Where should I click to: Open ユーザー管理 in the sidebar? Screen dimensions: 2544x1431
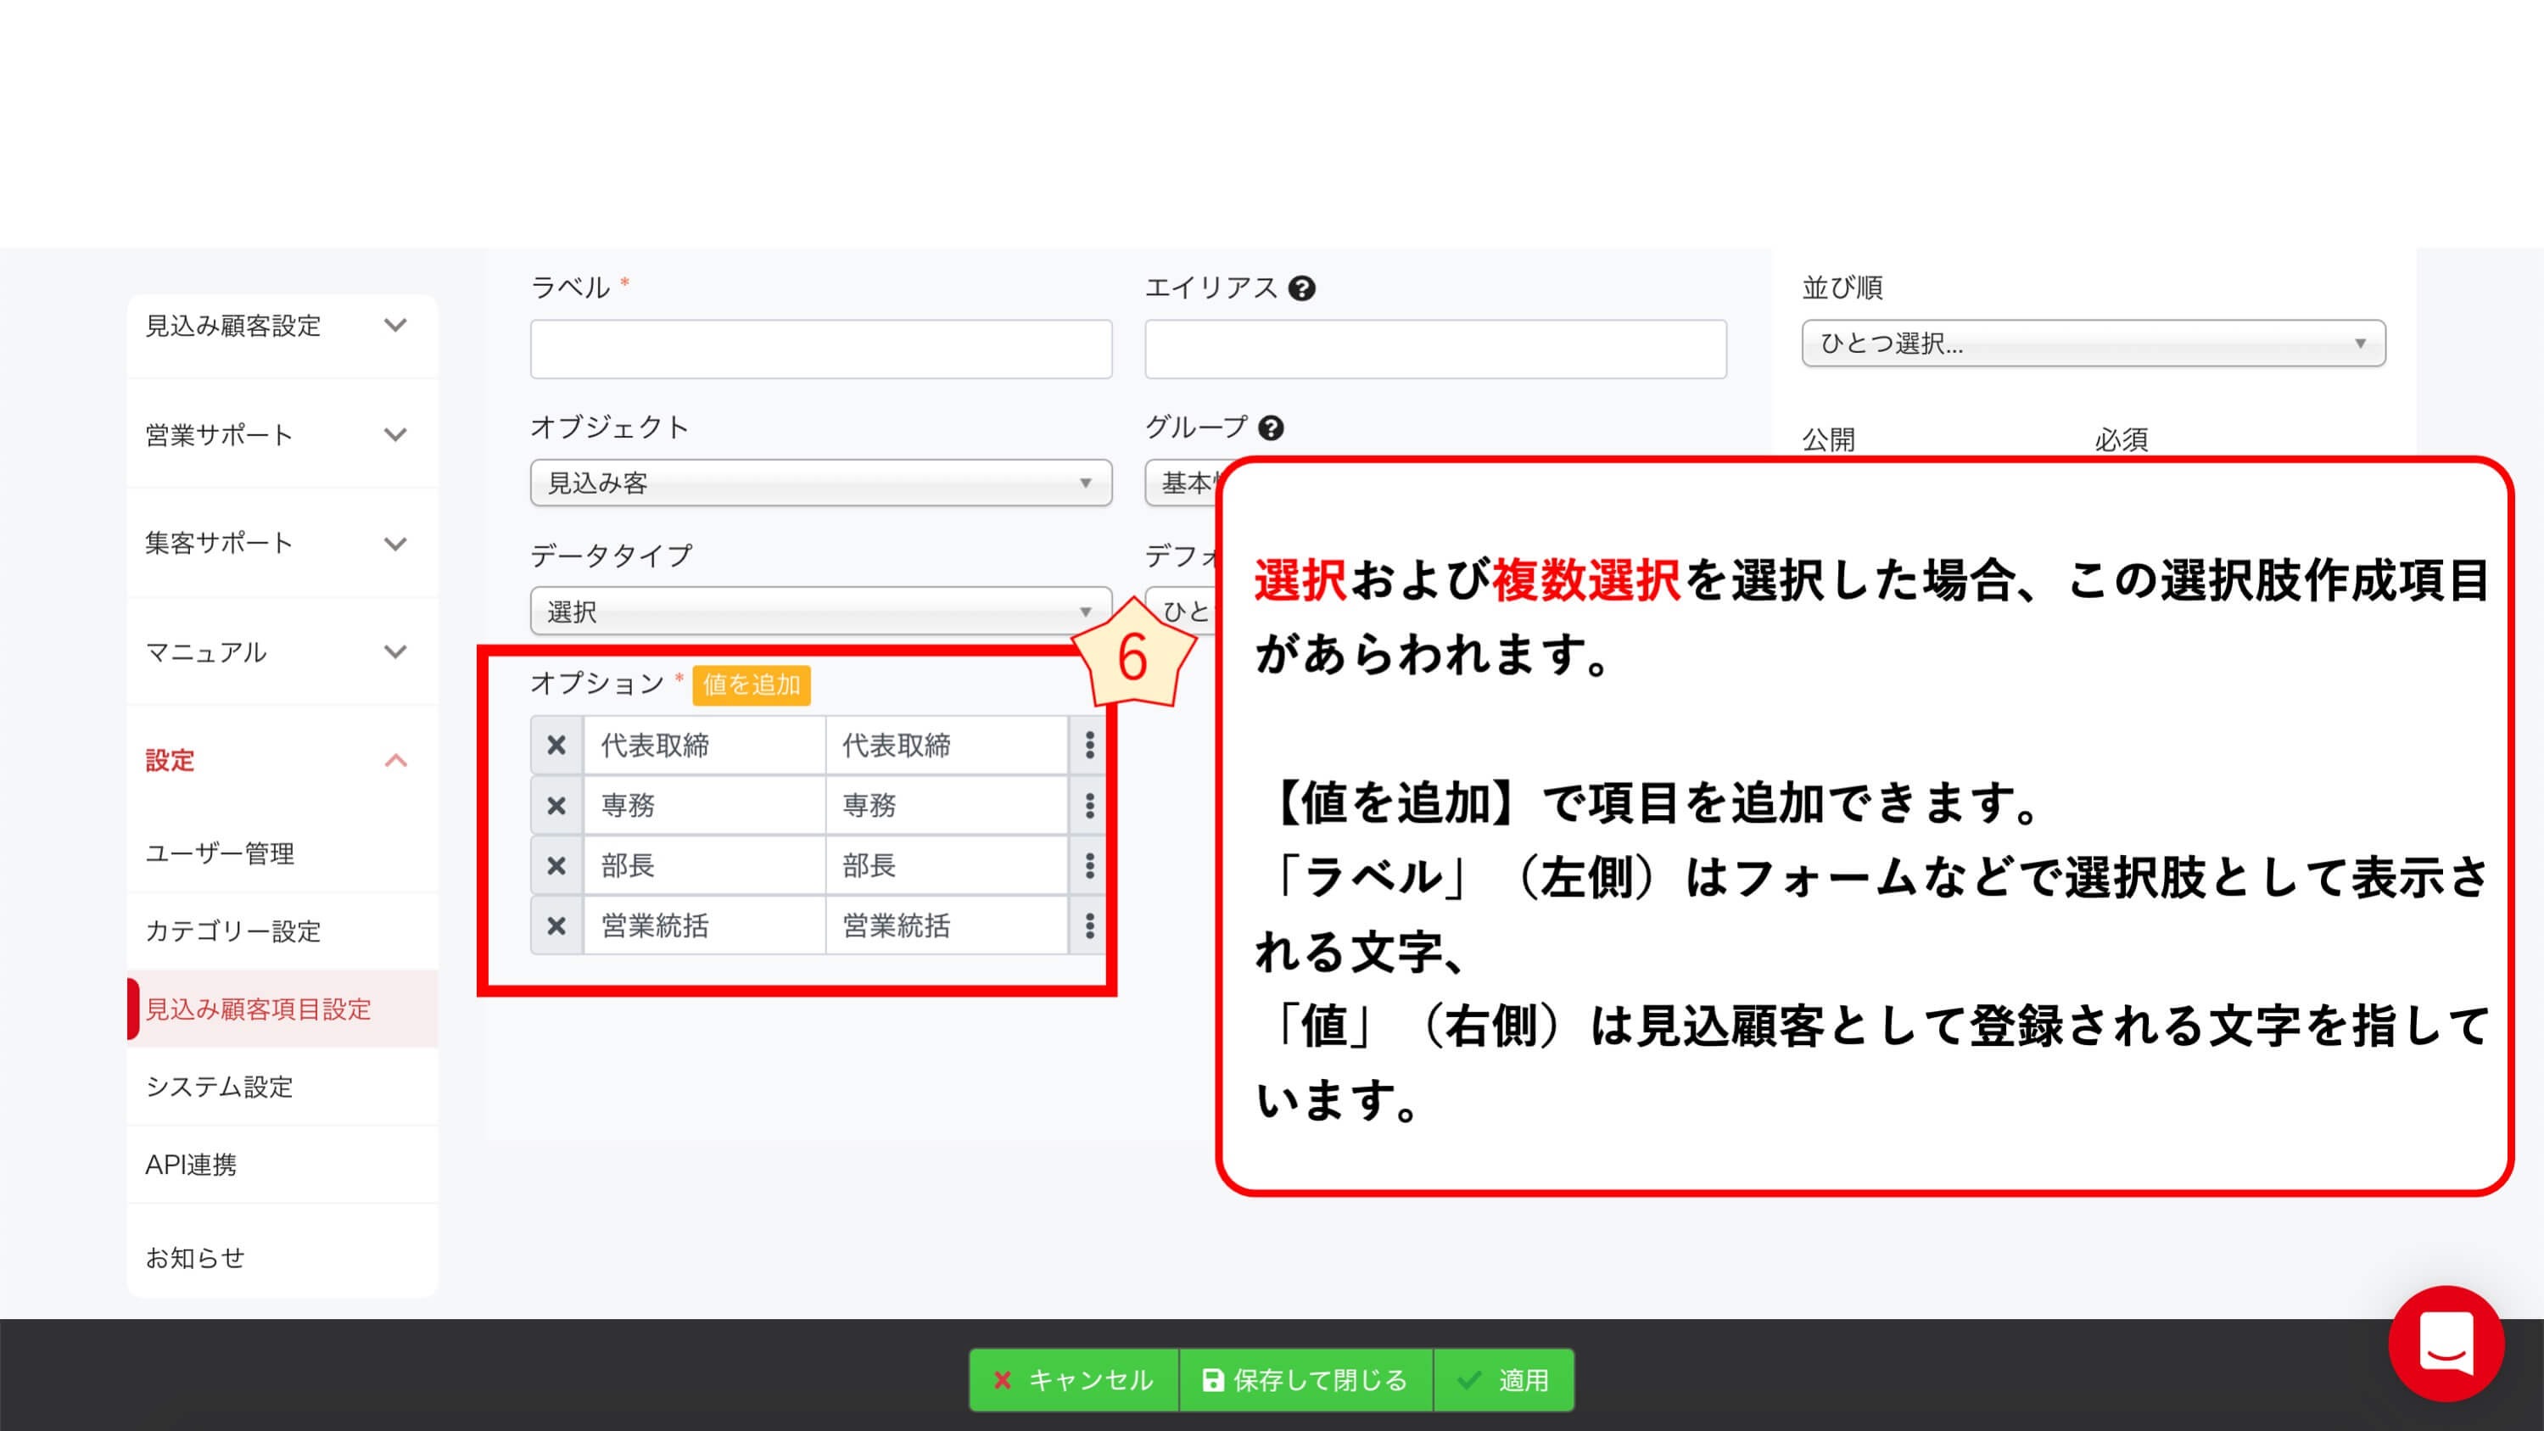221,853
